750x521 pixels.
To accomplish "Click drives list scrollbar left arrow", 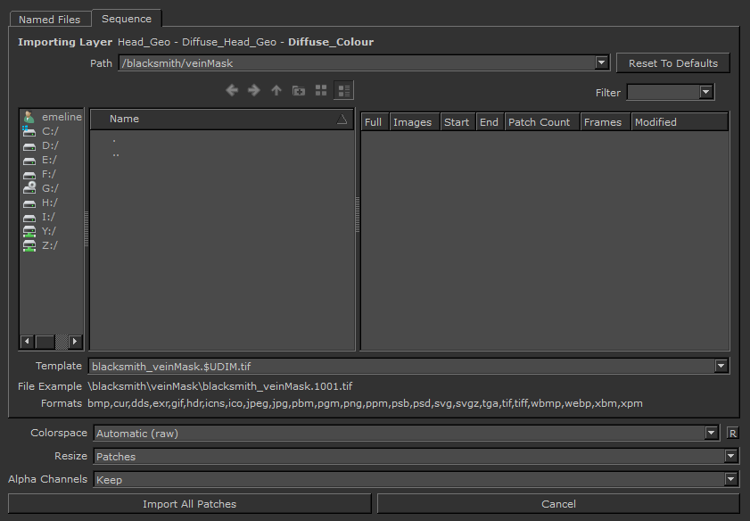I will (x=28, y=342).
